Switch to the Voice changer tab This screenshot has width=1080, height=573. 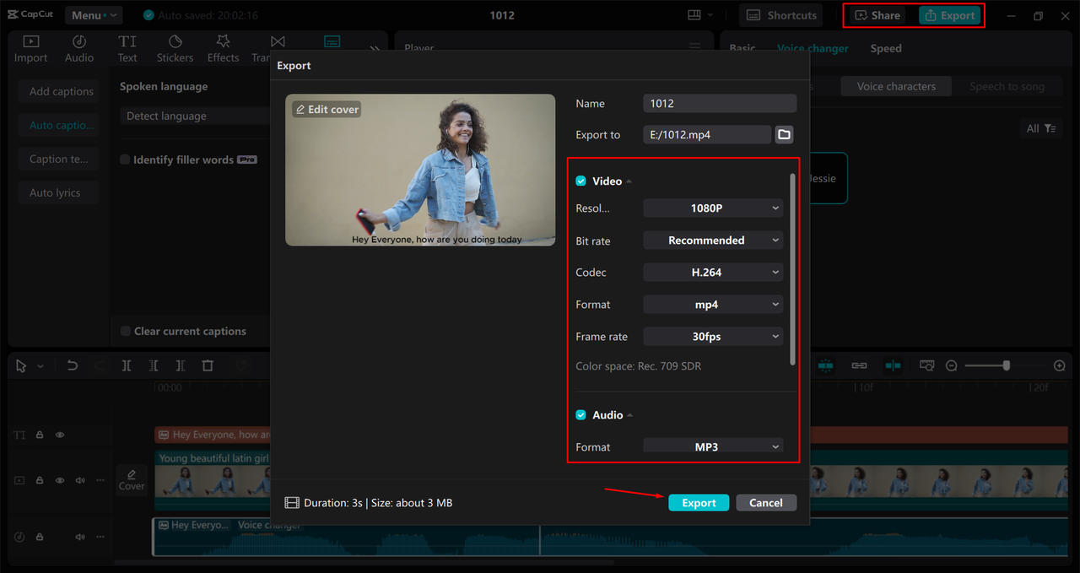(x=813, y=48)
